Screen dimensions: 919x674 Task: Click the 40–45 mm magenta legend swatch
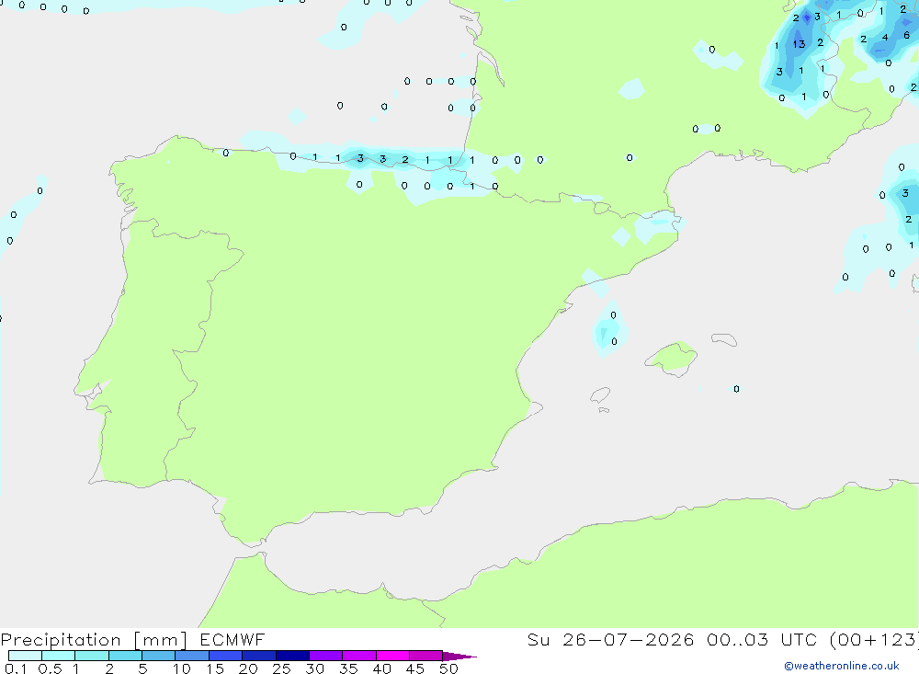tap(392, 656)
